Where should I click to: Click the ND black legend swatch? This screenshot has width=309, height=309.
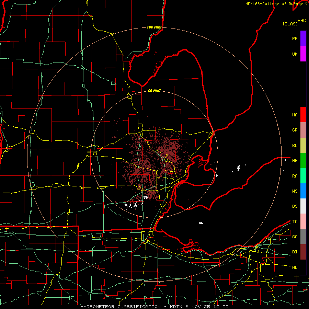[303, 267]
